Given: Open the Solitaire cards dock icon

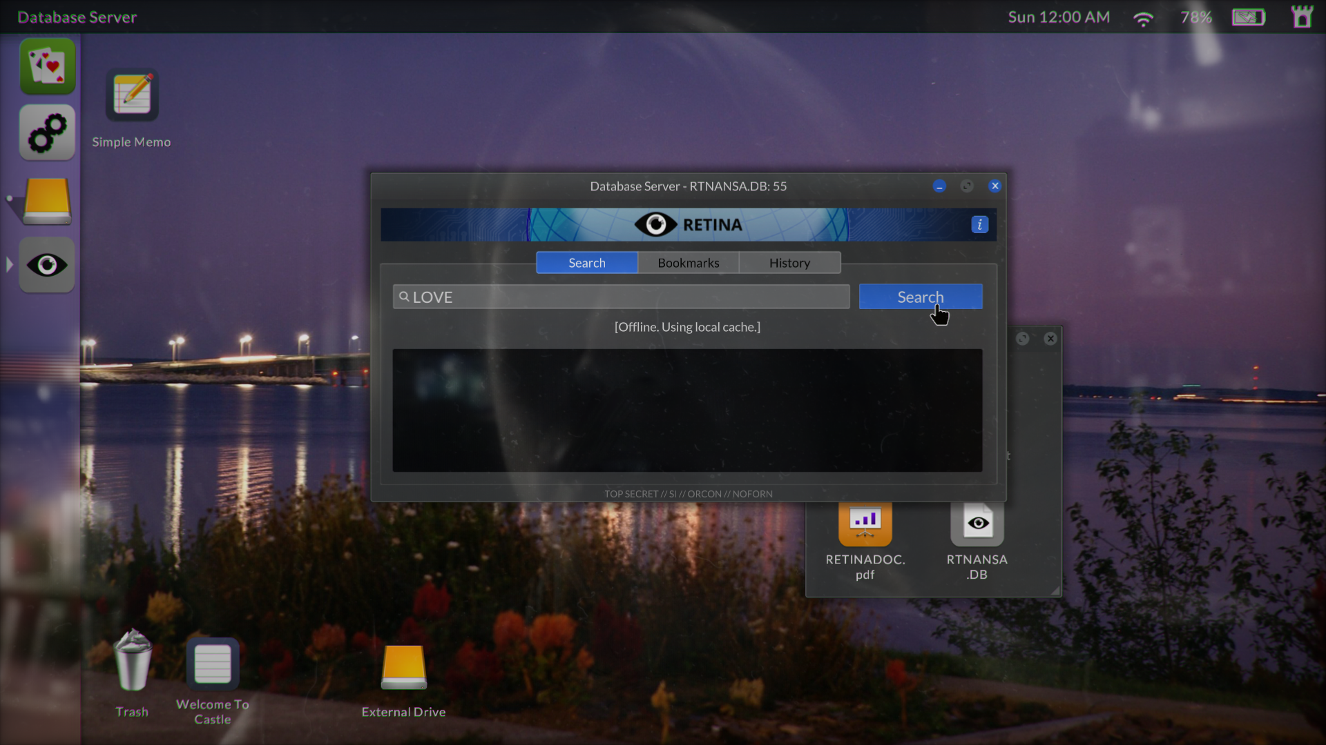Looking at the screenshot, I should pos(47,66).
